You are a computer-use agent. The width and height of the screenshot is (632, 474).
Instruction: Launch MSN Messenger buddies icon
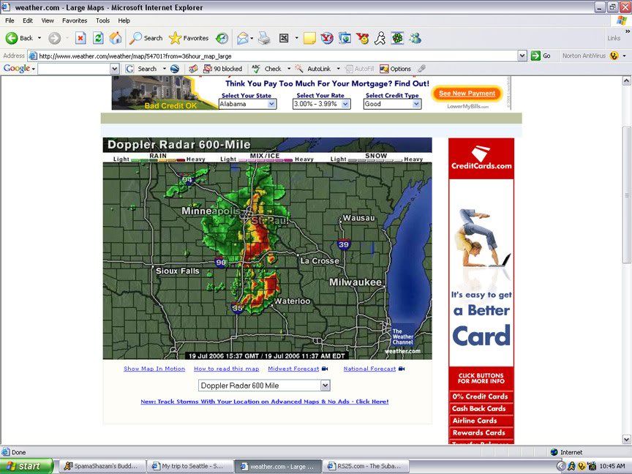(415, 38)
